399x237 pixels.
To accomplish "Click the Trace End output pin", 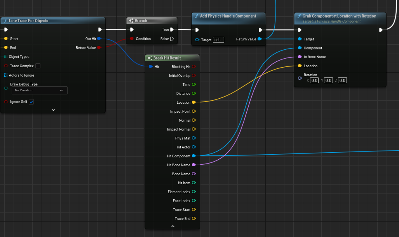I will click(194, 218).
